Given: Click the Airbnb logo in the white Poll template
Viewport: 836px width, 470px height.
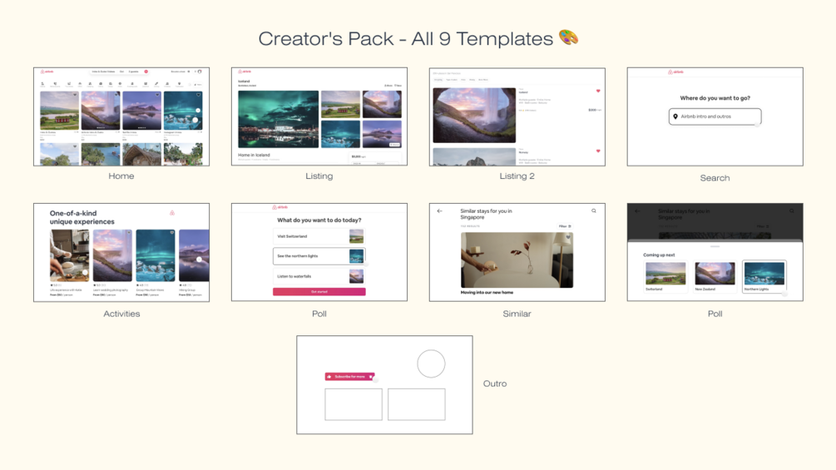Looking at the screenshot, I should 279,207.
